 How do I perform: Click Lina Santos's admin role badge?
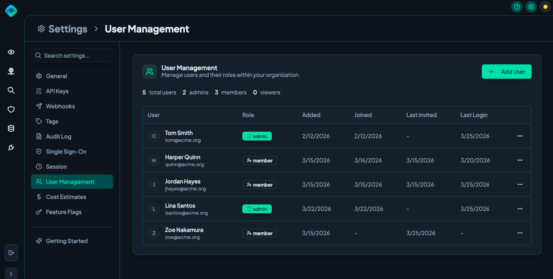coord(257,209)
